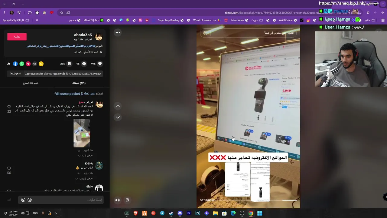Open the three-dots video options menu
Viewport: 387px width, 218px height.
pos(118,32)
